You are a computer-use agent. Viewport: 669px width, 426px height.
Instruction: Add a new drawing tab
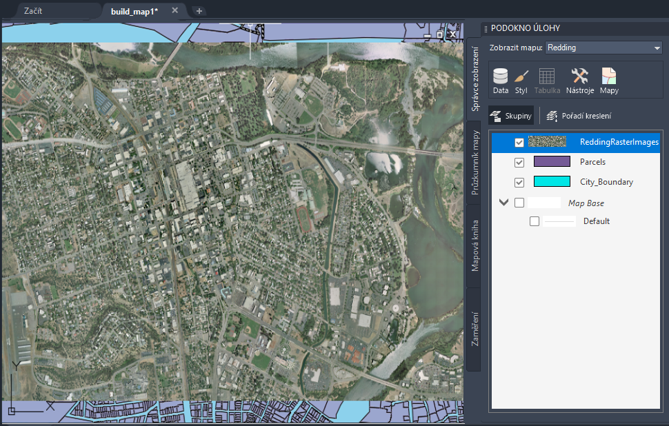click(x=199, y=11)
